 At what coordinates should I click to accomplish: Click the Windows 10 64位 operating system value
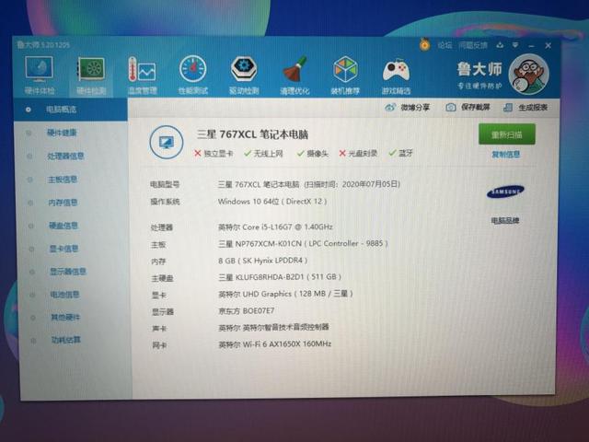[x=272, y=202]
